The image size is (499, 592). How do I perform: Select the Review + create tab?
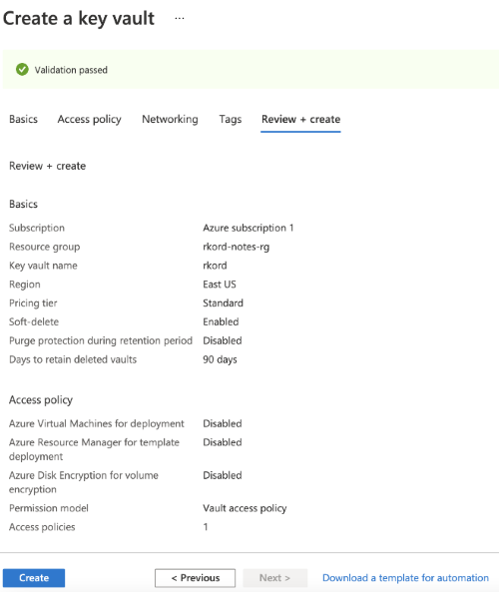pos(300,120)
